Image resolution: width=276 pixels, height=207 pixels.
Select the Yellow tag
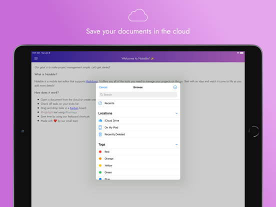point(138,165)
